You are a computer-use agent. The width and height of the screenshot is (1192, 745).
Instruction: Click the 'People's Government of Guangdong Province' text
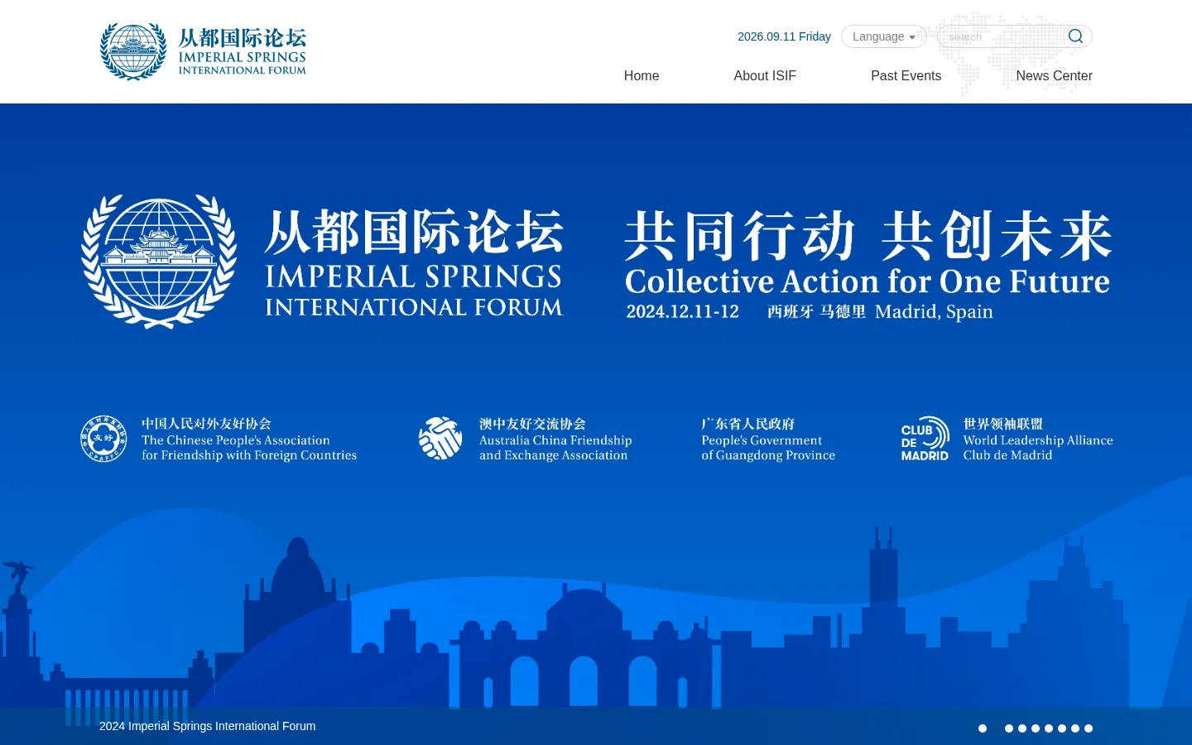click(x=768, y=448)
